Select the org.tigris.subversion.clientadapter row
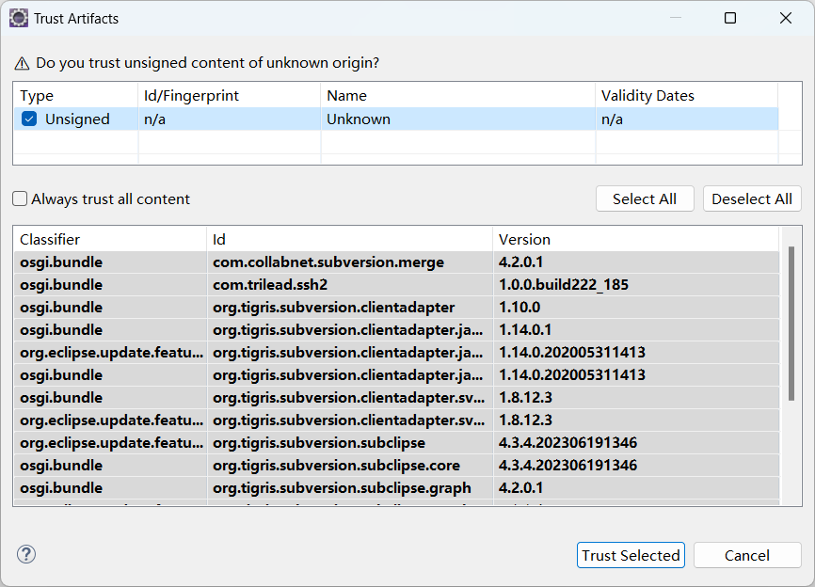 (x=396, y=308)
